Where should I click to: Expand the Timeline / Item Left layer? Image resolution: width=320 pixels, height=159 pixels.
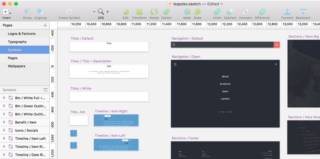(x=4, y=138)
